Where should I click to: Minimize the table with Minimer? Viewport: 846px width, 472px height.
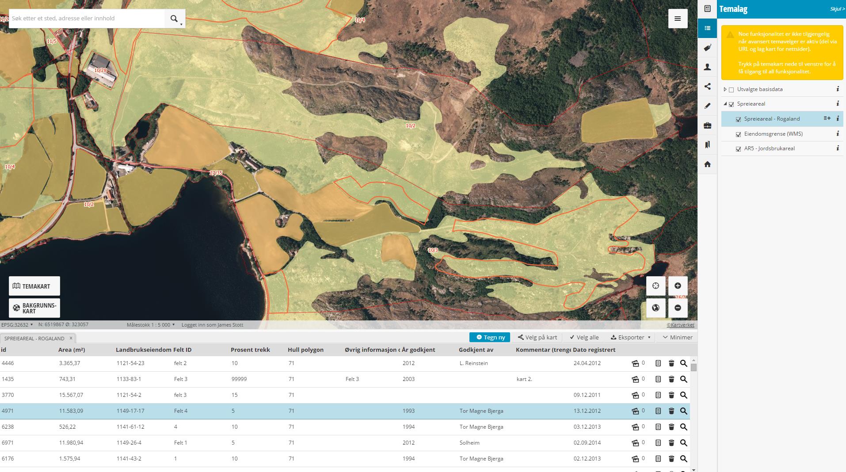pyautogui.click(x=677, y=337)
